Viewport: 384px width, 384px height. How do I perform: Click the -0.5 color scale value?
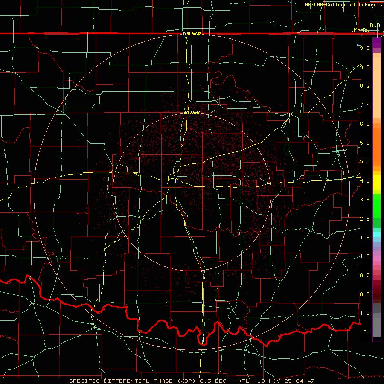[363, 294]
